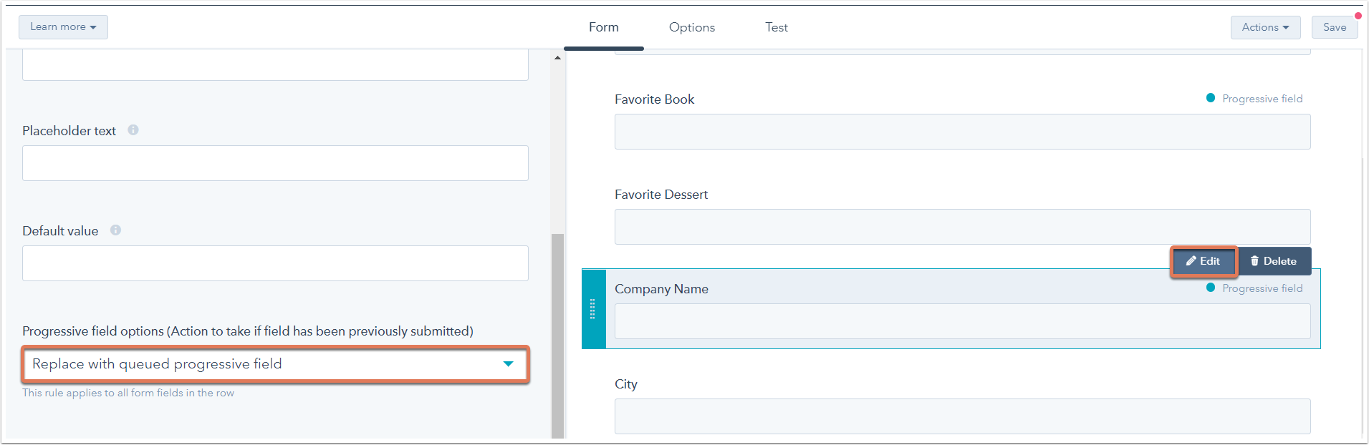The width and height of the screenshot is (1369, 445).
Task: Click the Save button
Action: pos(1335,27)
